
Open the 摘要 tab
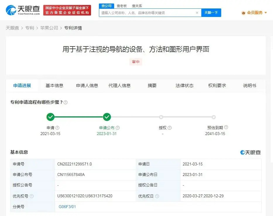tap(152, 86)
